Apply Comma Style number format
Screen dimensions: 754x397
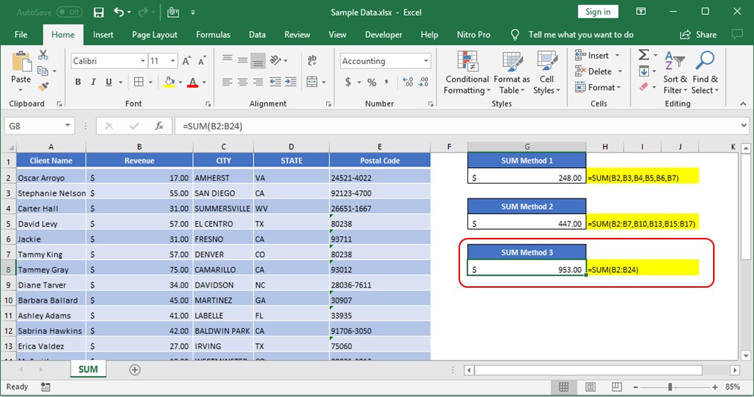tap(386, 82)
